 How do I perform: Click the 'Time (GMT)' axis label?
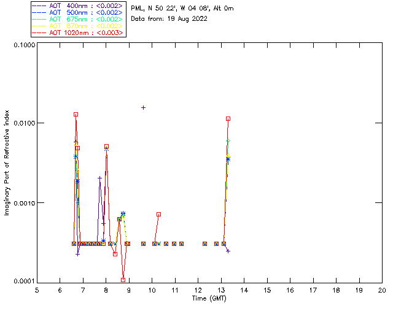[x=209, y=298]
